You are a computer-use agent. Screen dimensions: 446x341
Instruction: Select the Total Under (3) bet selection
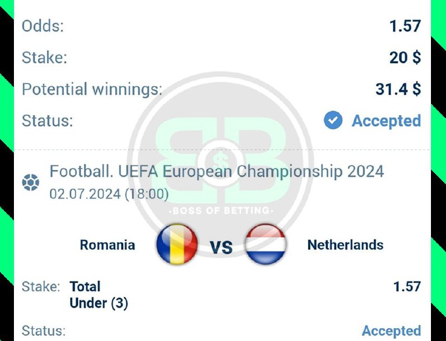pyautogui.click(x=99, y=295)
